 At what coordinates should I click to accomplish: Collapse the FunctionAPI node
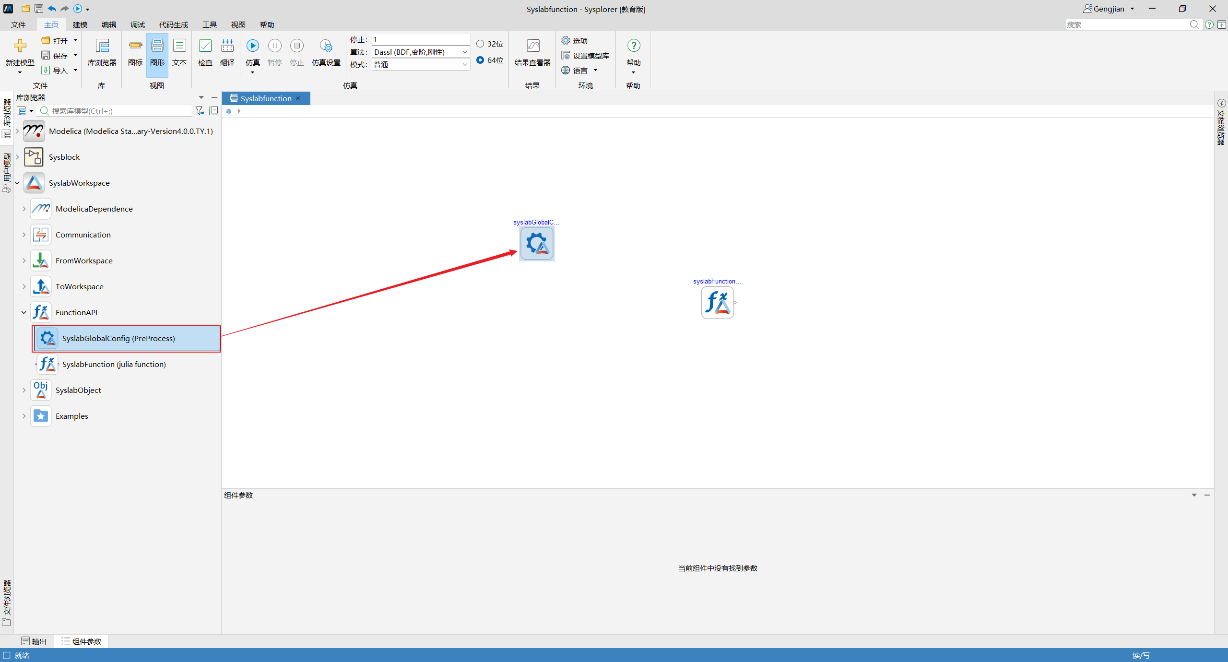24,312
